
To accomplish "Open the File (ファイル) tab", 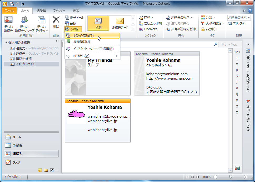I will point(9,11).
